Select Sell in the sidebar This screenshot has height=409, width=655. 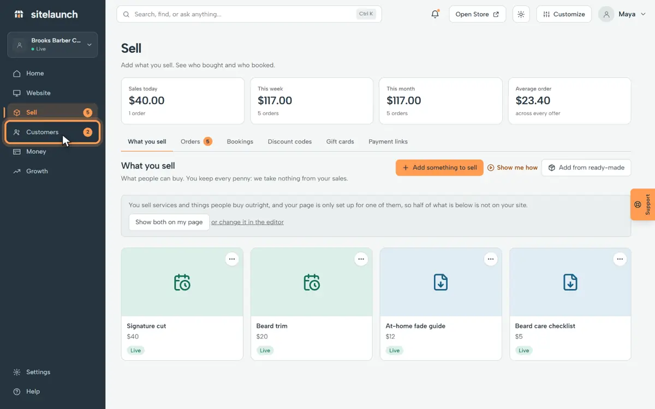pyautogui.click(x=52, y=112)
